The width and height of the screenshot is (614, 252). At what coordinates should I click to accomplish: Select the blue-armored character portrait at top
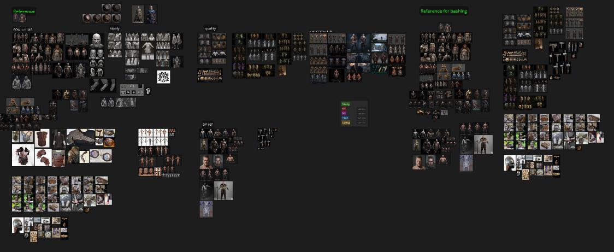tap(151, 14)
